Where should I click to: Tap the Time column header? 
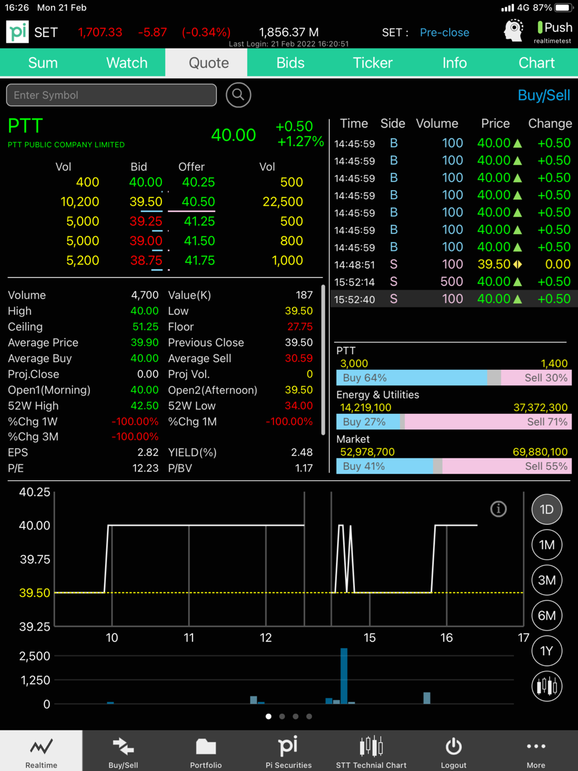pos(354,124)
